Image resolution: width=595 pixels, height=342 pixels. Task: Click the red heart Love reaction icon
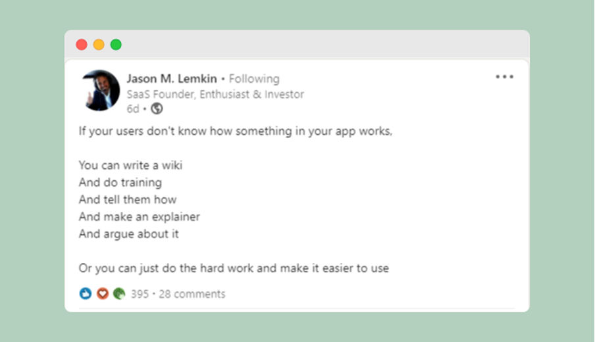click(x=102, y=293)
